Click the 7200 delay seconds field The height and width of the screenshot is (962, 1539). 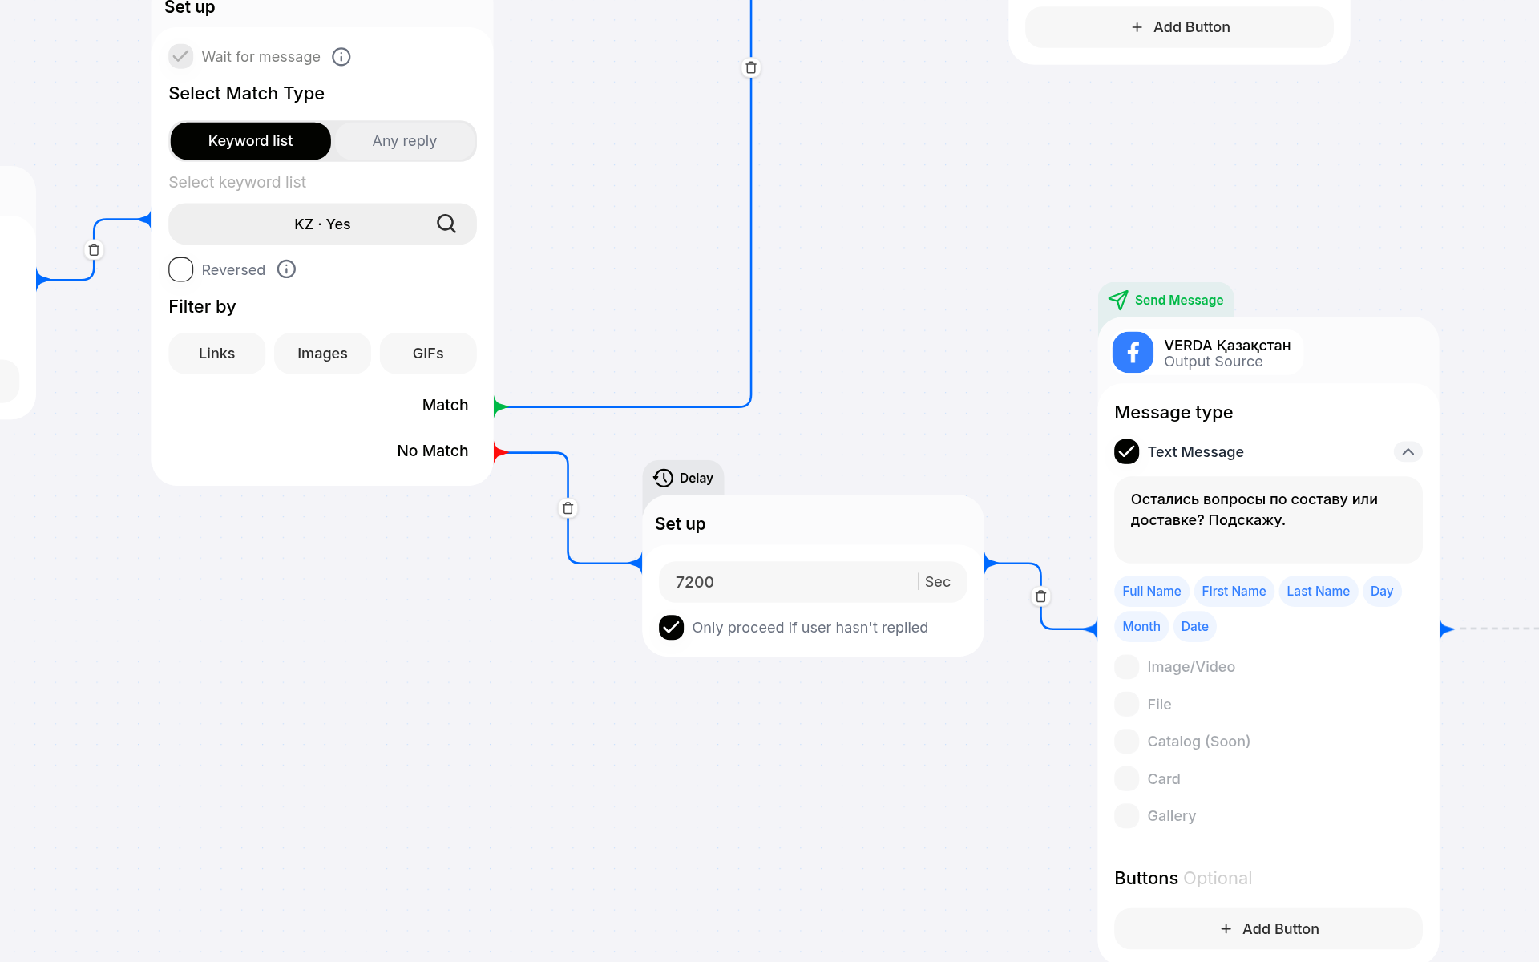click(x=813, y=582)
